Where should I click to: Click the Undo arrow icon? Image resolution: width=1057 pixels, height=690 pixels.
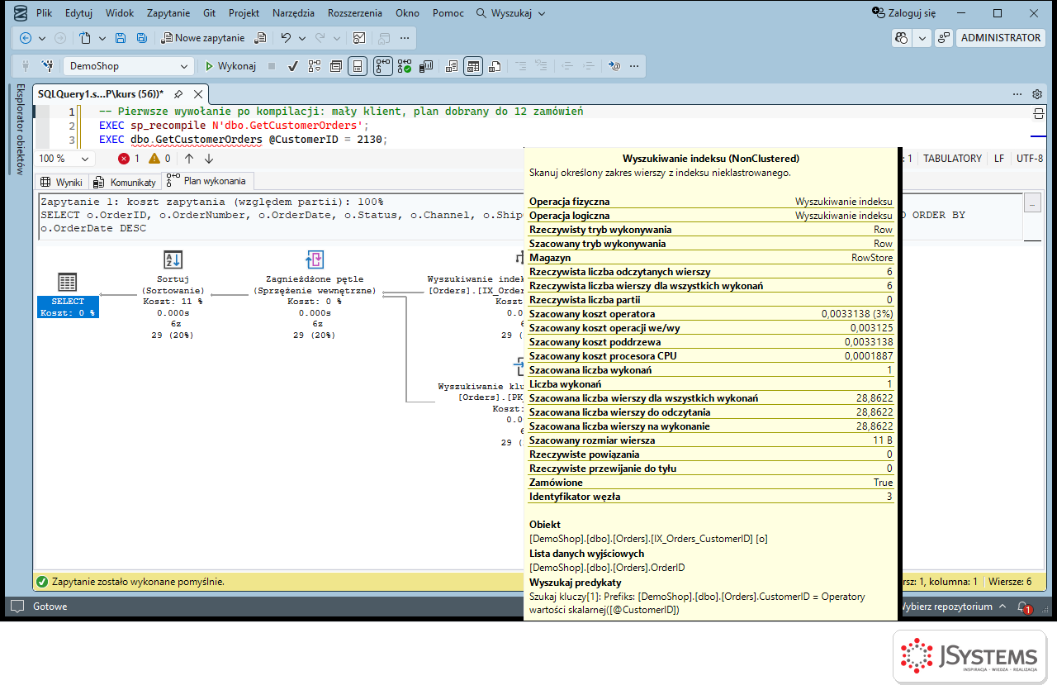pyautogui.click(x=286, y=38)
